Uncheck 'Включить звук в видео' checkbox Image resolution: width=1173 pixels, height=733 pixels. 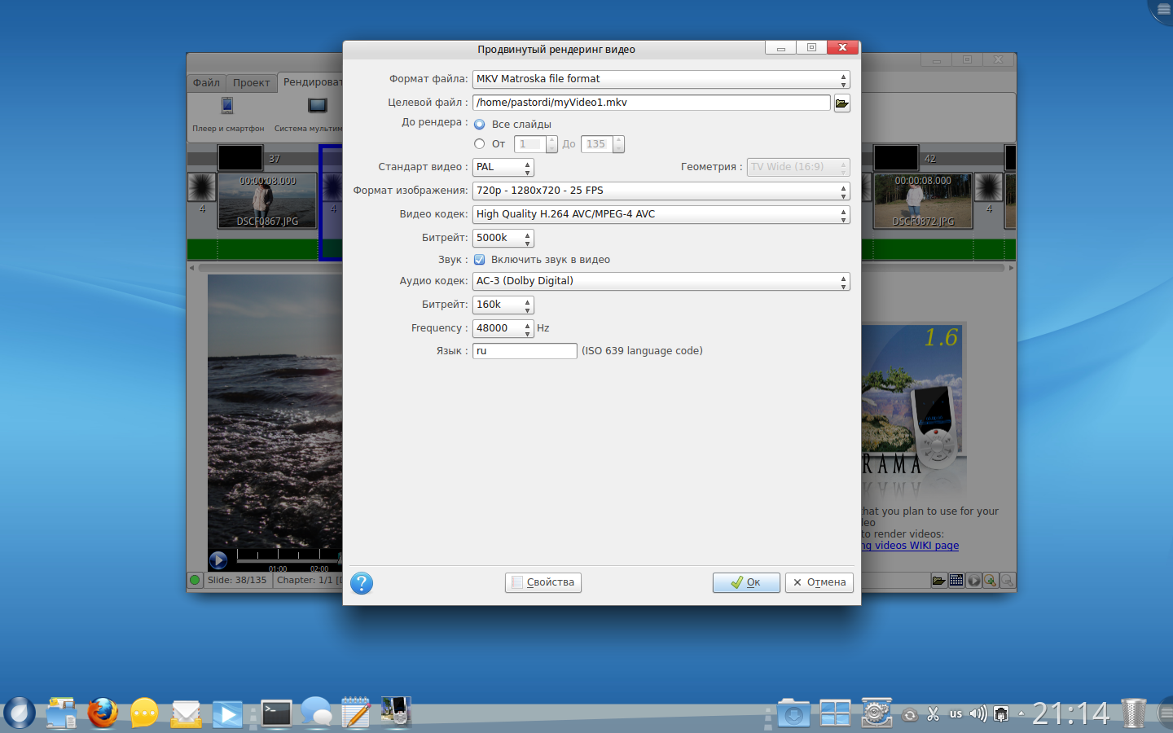(480, 260)
